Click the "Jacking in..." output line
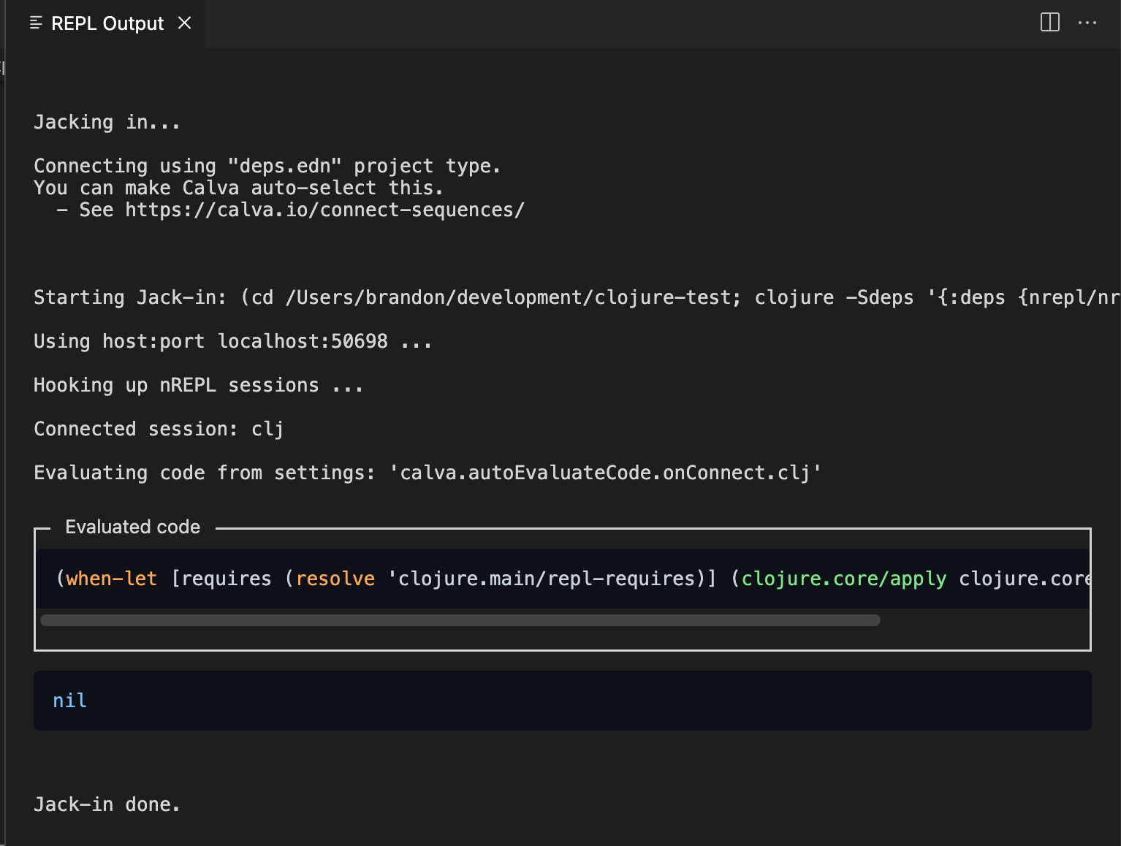 107,122
